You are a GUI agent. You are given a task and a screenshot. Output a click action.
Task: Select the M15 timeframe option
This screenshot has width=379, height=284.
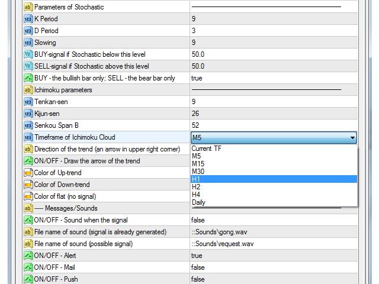click(274, 164)
